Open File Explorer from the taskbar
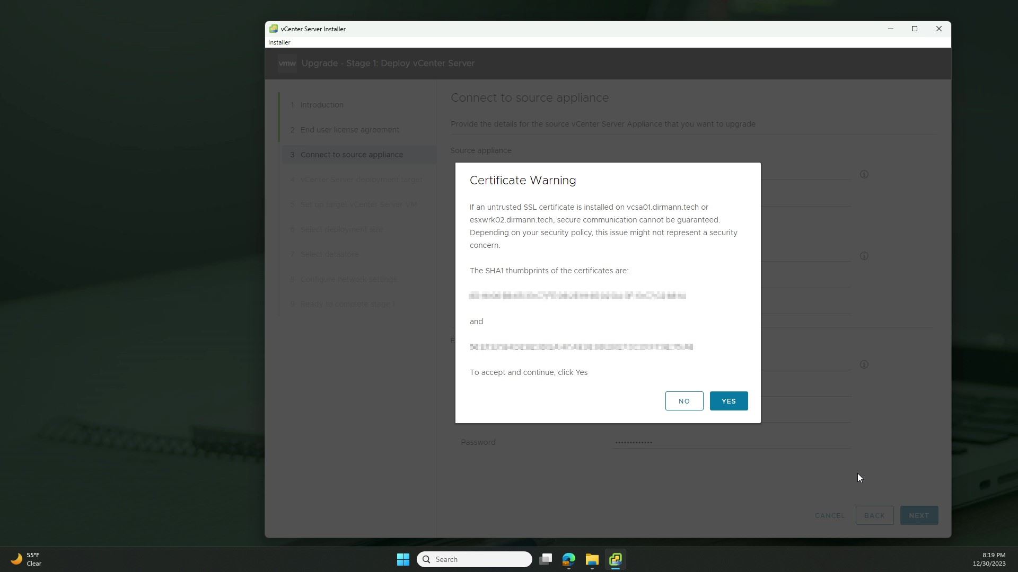 (x=592, y=559)
